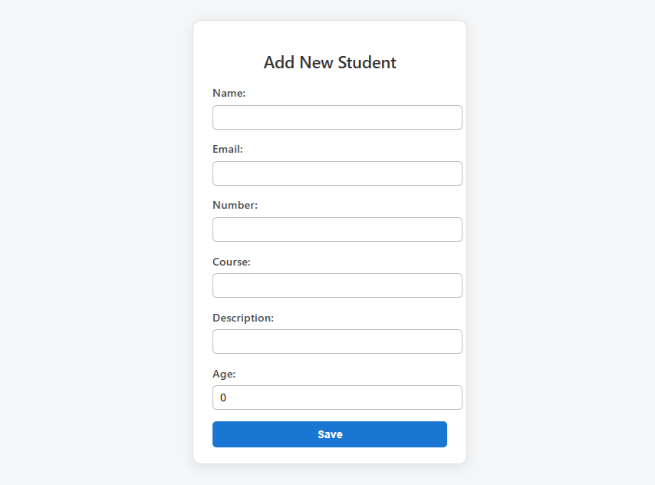Click the Age label
The height and width of the screenshot is (485, 655).
coord(224,374)
